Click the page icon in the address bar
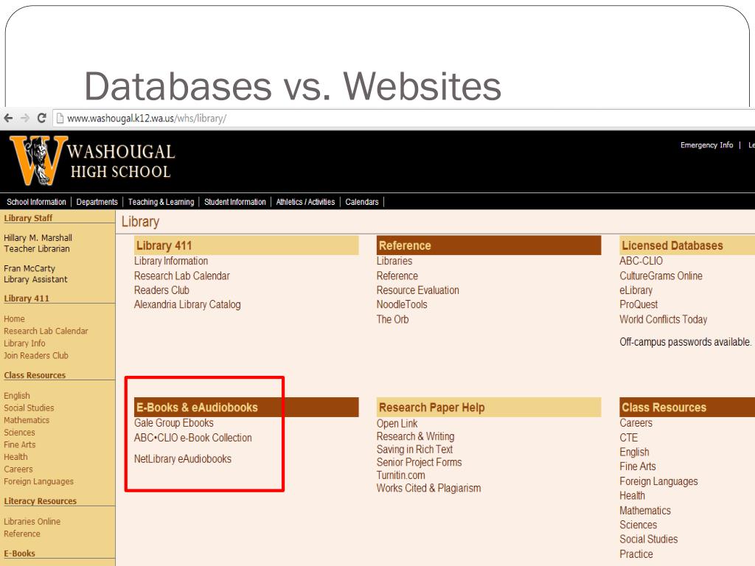 [x=60, y=119]
